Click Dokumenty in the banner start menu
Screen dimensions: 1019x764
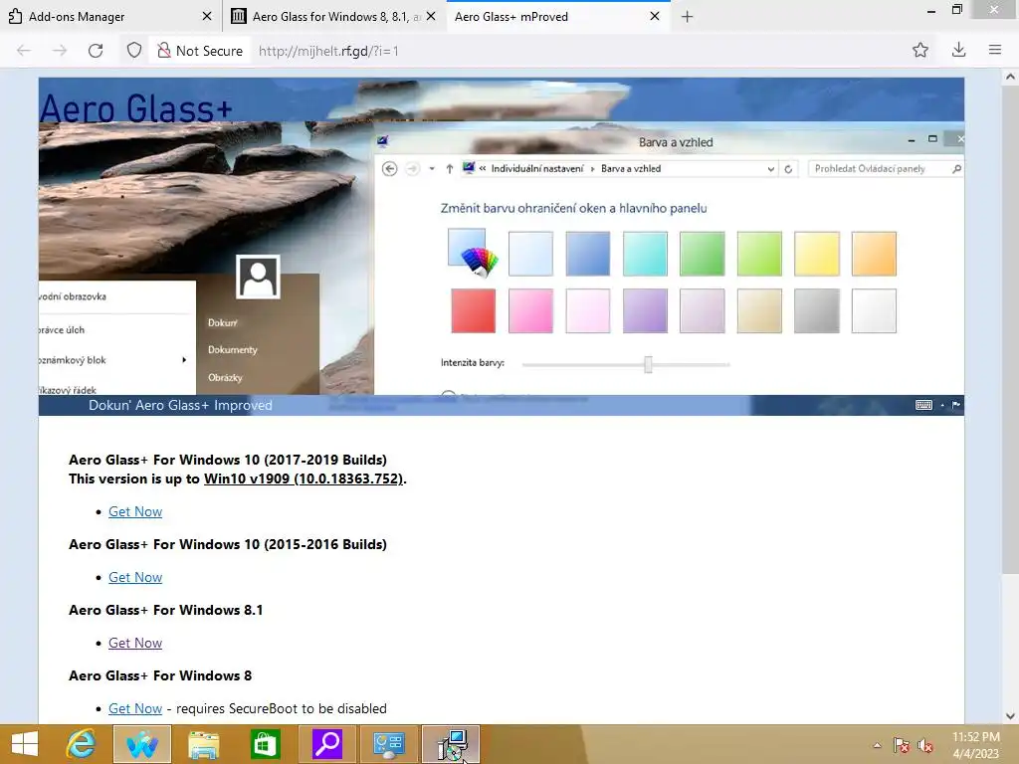click(x=233, y=349)
